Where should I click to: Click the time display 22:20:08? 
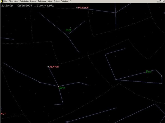(x=7, y=5)
